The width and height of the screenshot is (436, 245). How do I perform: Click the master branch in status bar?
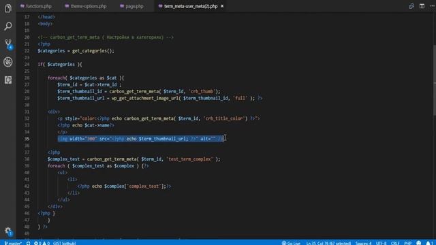pyautogui.click(x=13, y=243)
